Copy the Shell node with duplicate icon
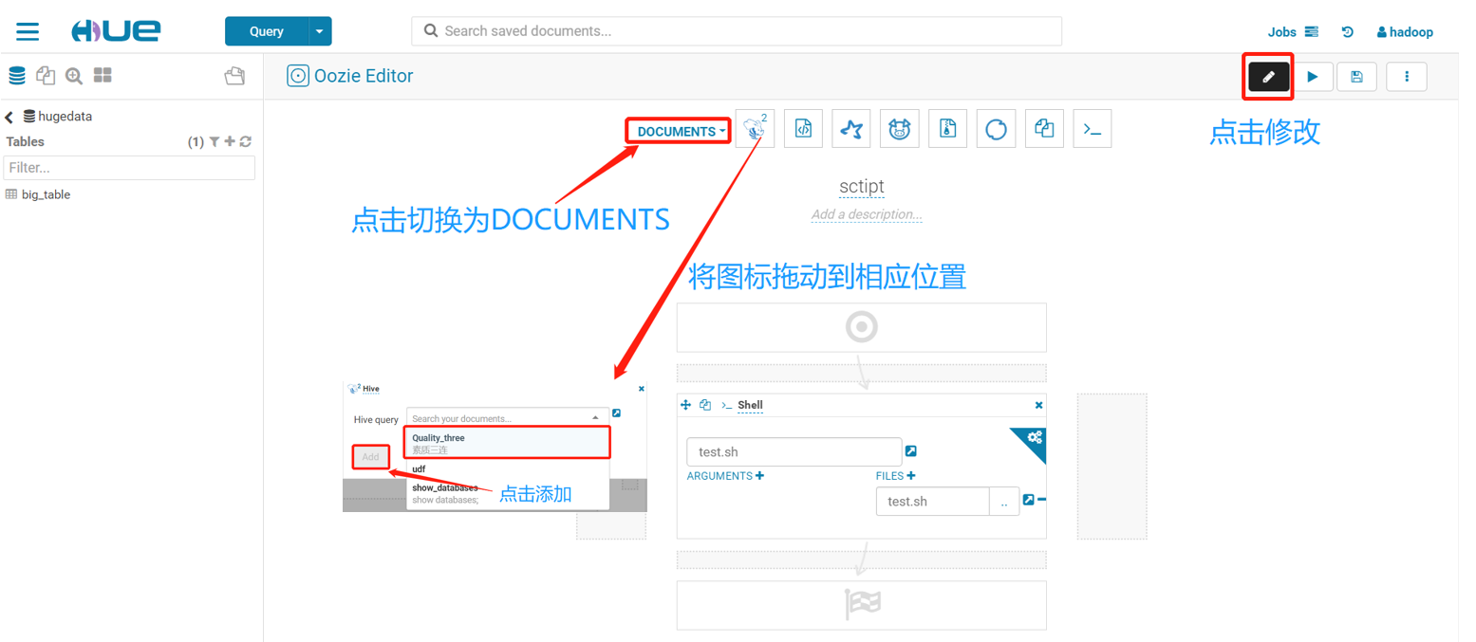Image resolution: width=1476 pixels, height=642 pixels. tap(704, 405)
